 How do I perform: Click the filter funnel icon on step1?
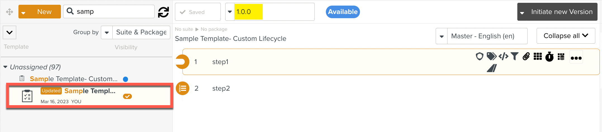tap(515, 56)
